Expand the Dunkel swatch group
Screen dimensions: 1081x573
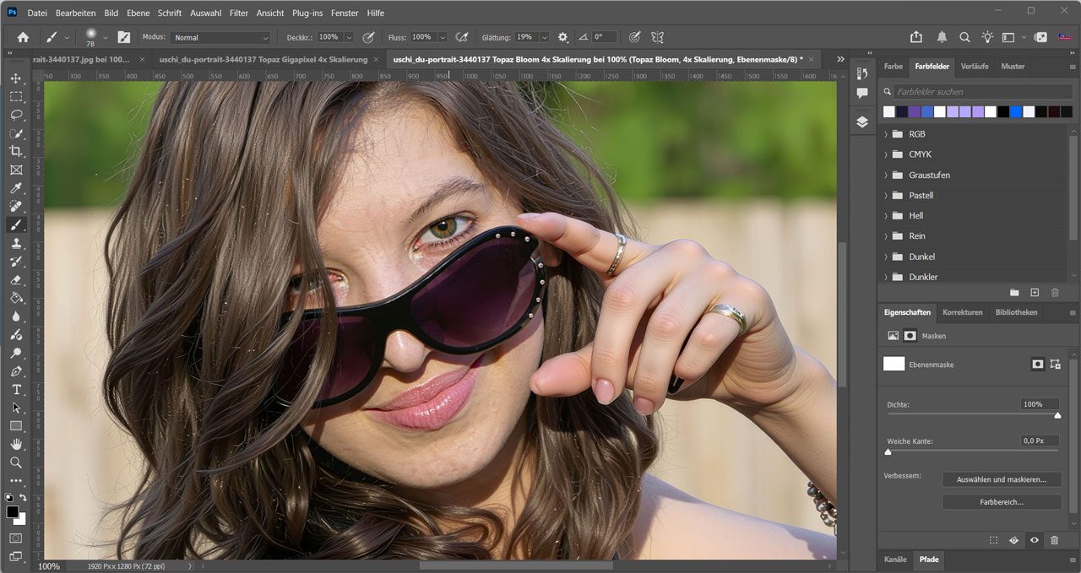point(886,257)
